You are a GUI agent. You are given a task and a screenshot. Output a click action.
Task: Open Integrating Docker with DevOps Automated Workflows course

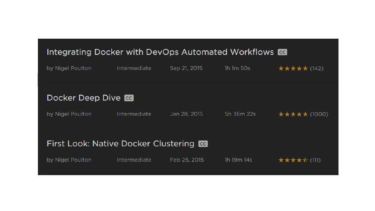(x=160, y=52)
